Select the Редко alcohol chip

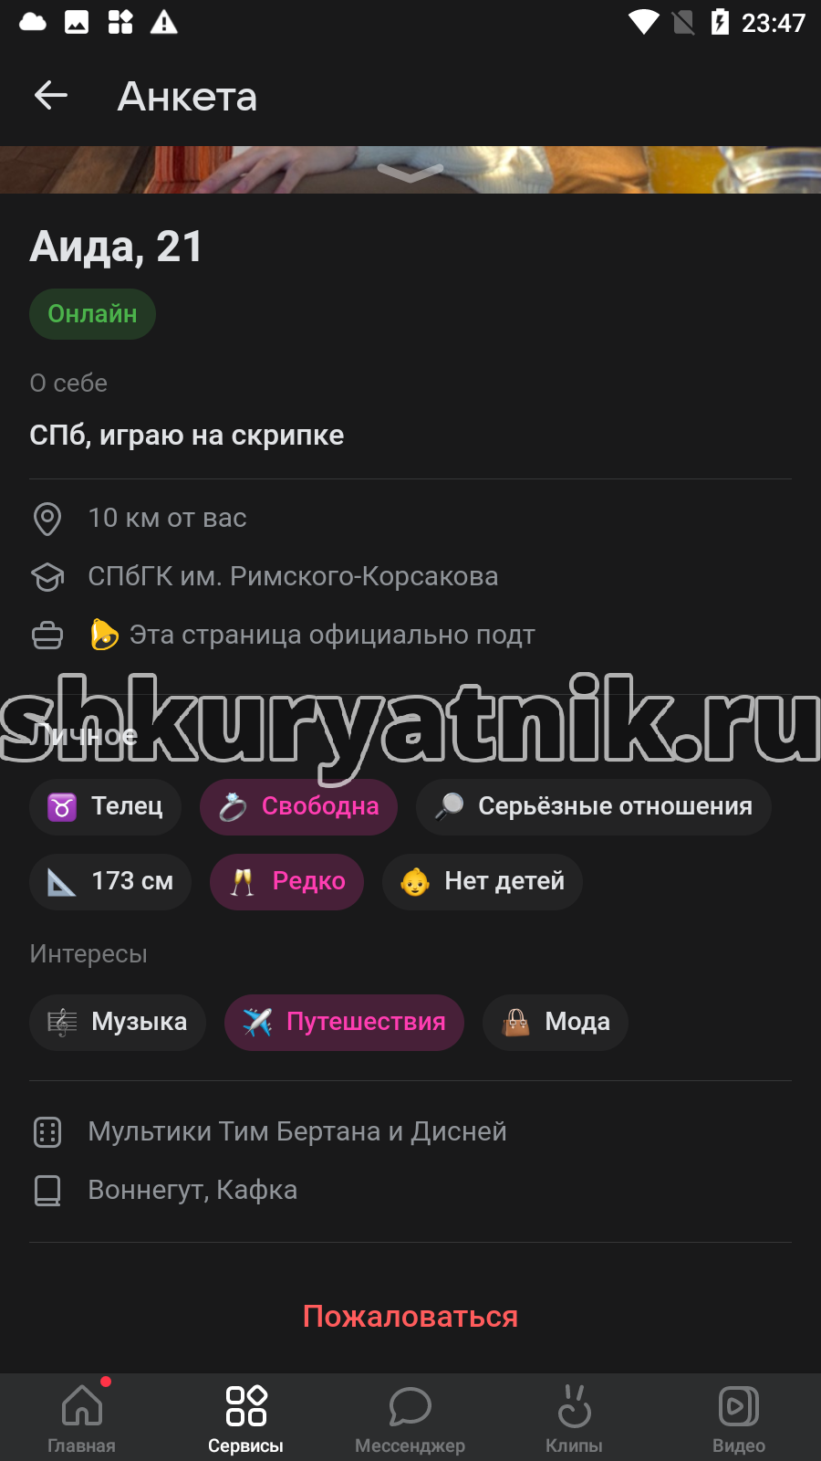[x=286, y=881]
